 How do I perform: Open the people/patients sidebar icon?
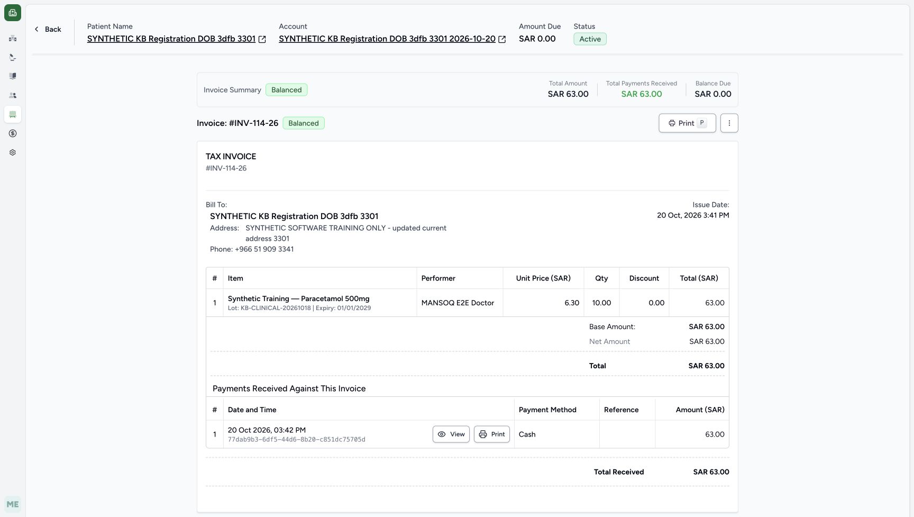(13, 95)
